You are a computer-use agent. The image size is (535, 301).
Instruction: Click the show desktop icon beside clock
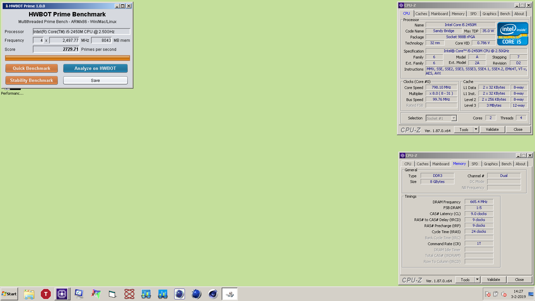(x=531, y=294)
